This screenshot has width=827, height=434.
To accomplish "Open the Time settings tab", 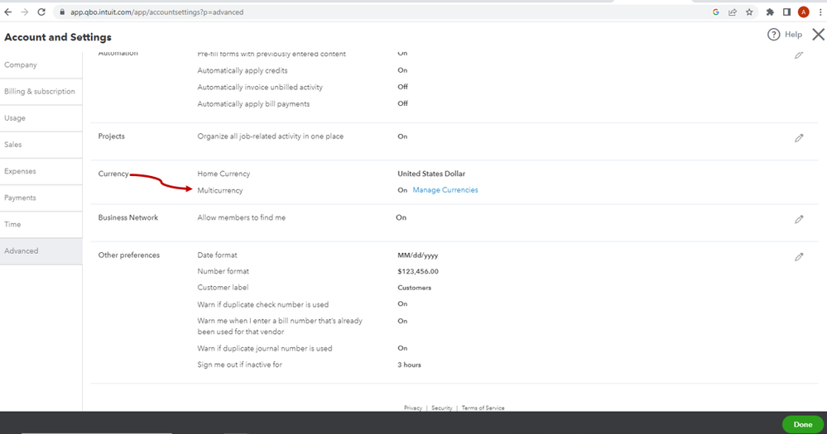I will pyautogui.click(x=12, y=224).
